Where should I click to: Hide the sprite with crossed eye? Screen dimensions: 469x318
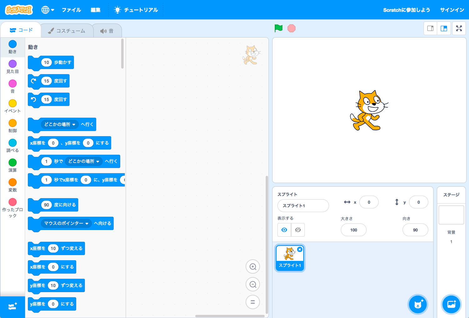(298, 230)
